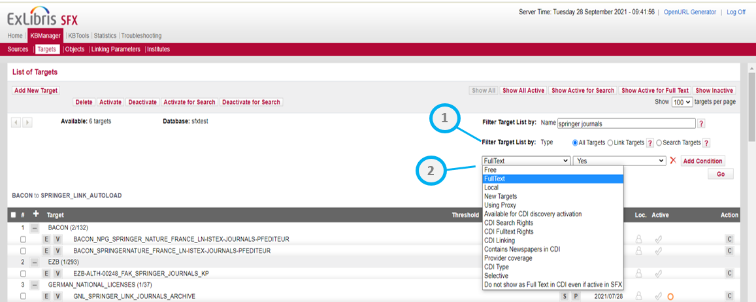756x302 pixels.
Task: Open Linking Parameters submenu
Action: click(116, 49)
